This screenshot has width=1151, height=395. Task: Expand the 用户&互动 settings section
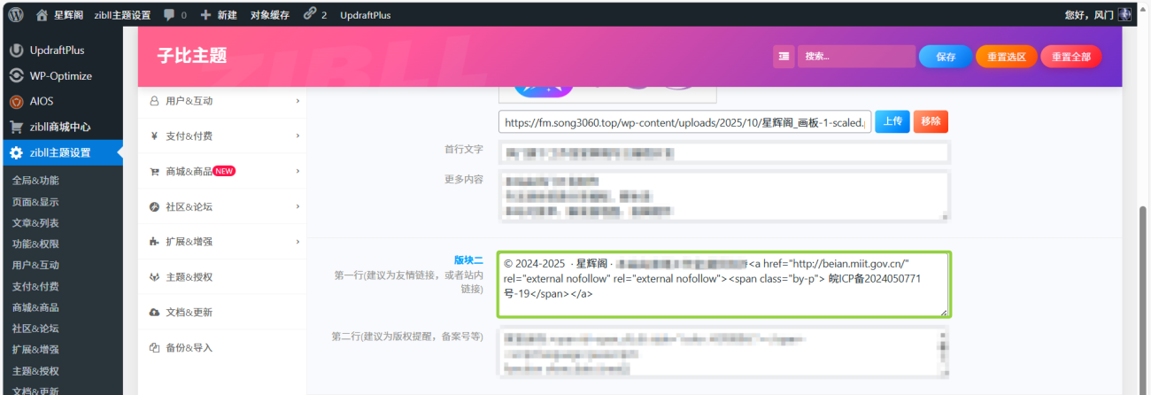click(x=221, y=101)
